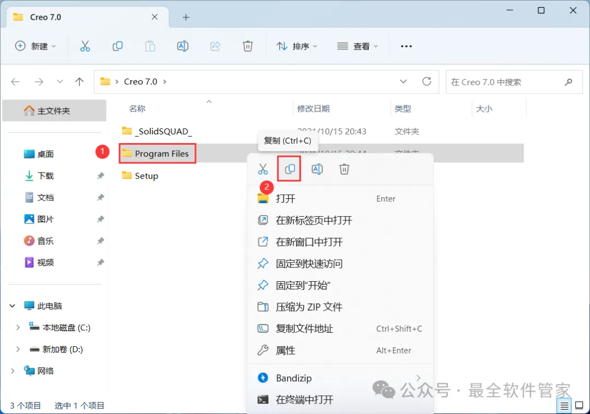
Task: Choose 属性 from the context menu
Action: (x=340, y=351)
